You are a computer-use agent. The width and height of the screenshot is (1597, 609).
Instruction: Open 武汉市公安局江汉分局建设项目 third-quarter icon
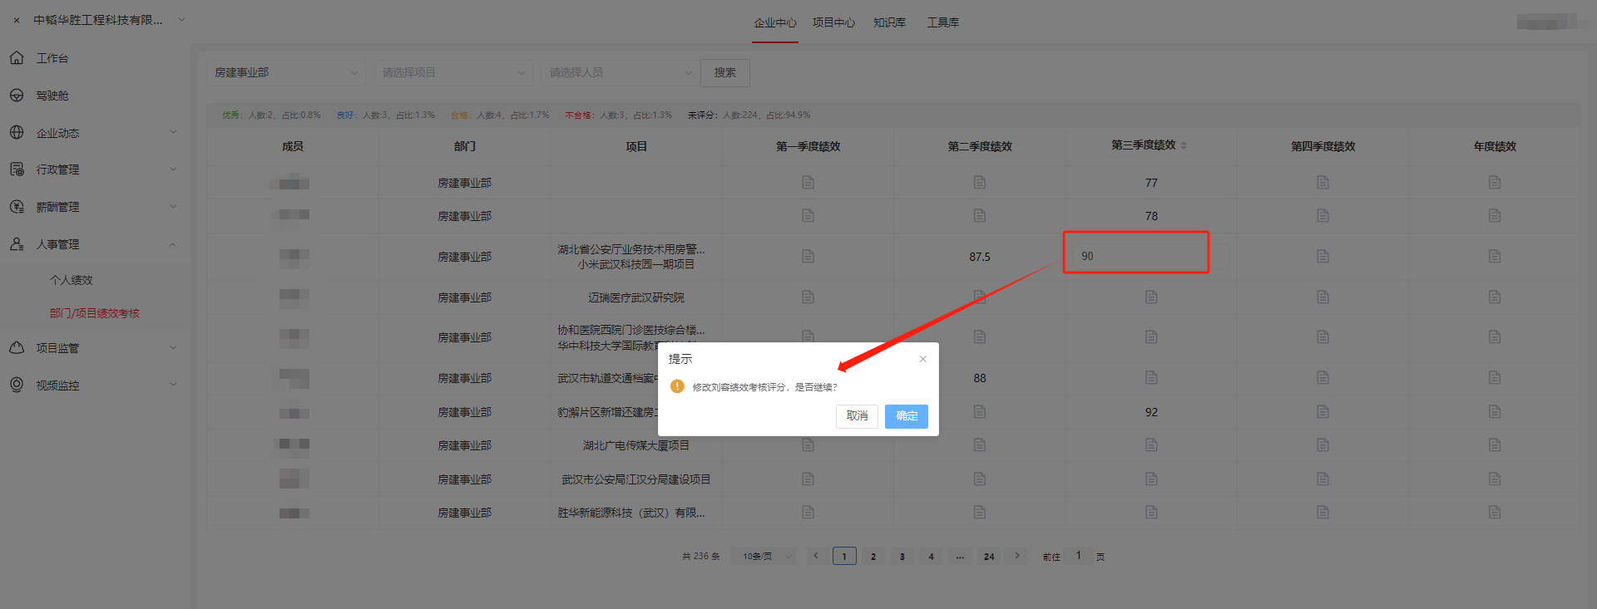pyautogui.click(x=1151, y=479)
